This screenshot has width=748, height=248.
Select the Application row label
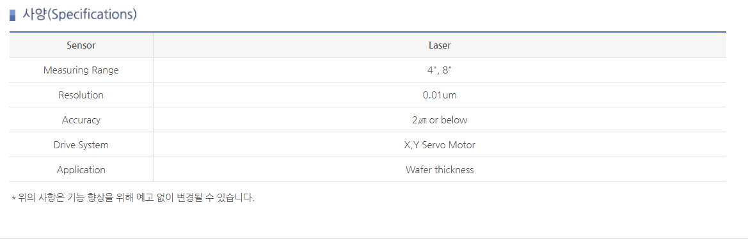pyautogui.click(x=81, y=170)
